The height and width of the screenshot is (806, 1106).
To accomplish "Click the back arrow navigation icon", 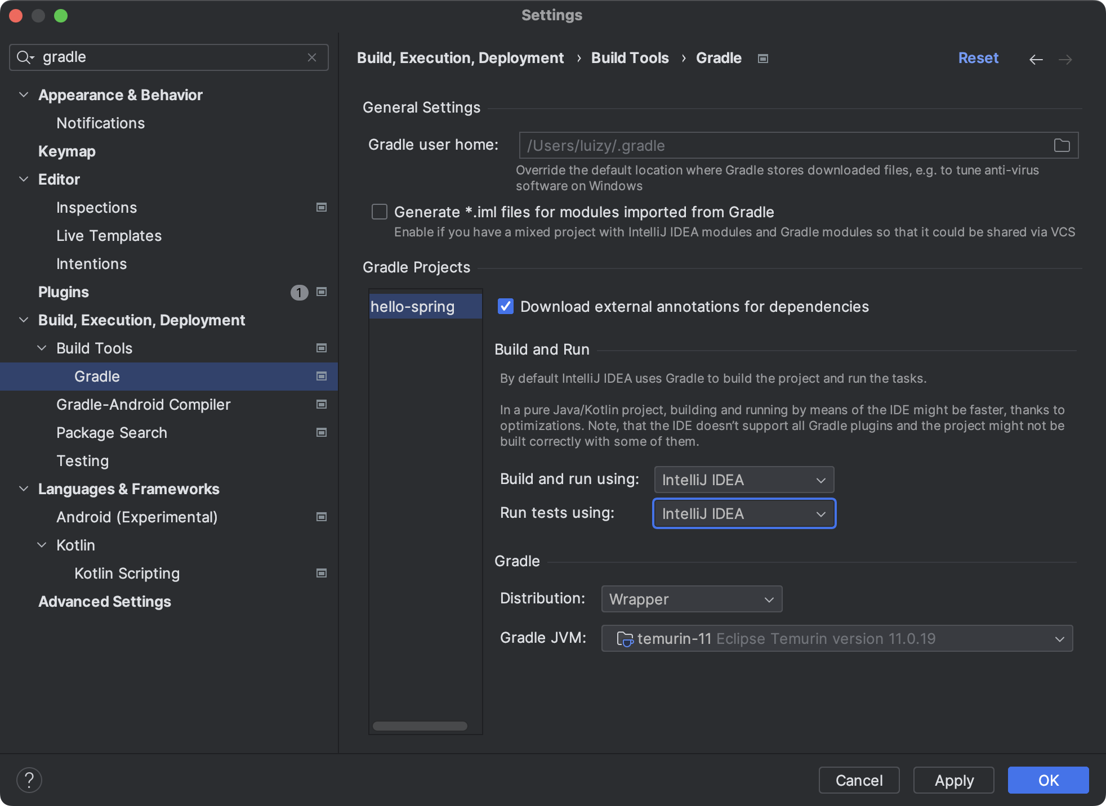I will tap(1036, 59).
